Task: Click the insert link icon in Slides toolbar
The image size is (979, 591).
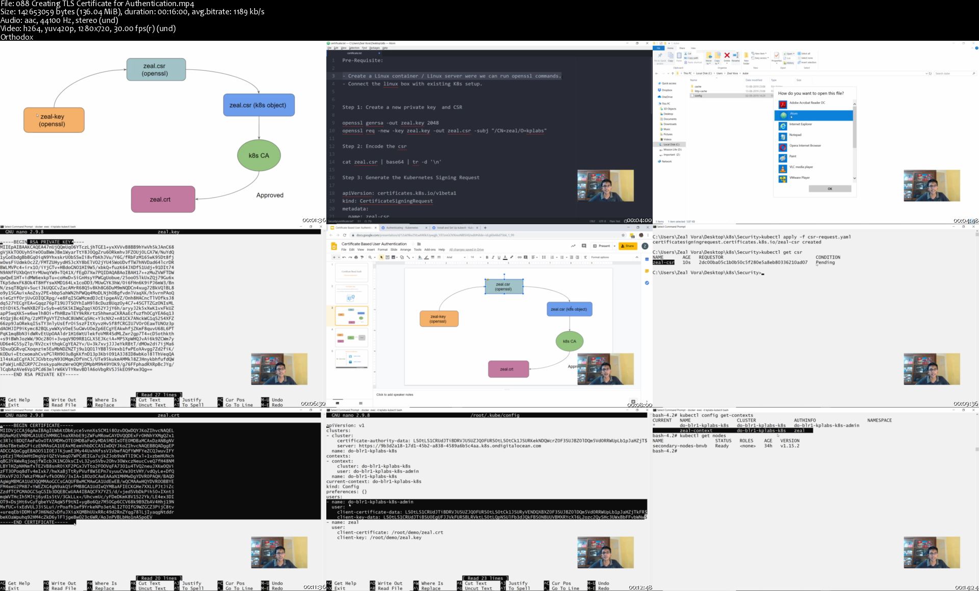Action: (520, 257)
